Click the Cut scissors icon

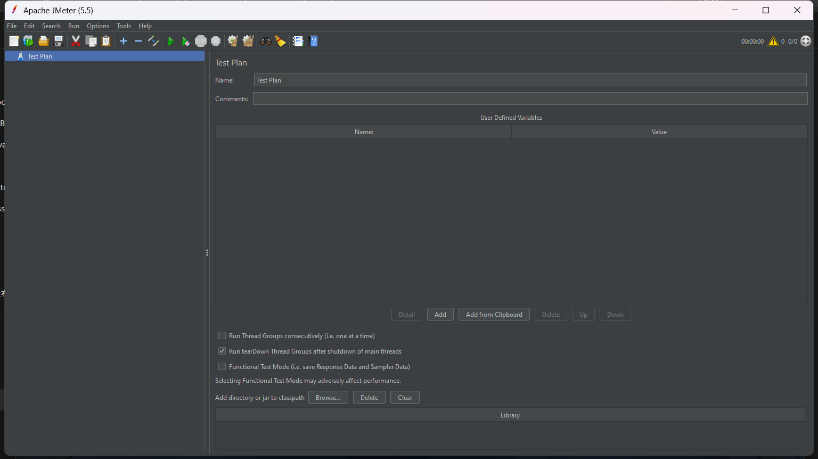pos(76,41)
